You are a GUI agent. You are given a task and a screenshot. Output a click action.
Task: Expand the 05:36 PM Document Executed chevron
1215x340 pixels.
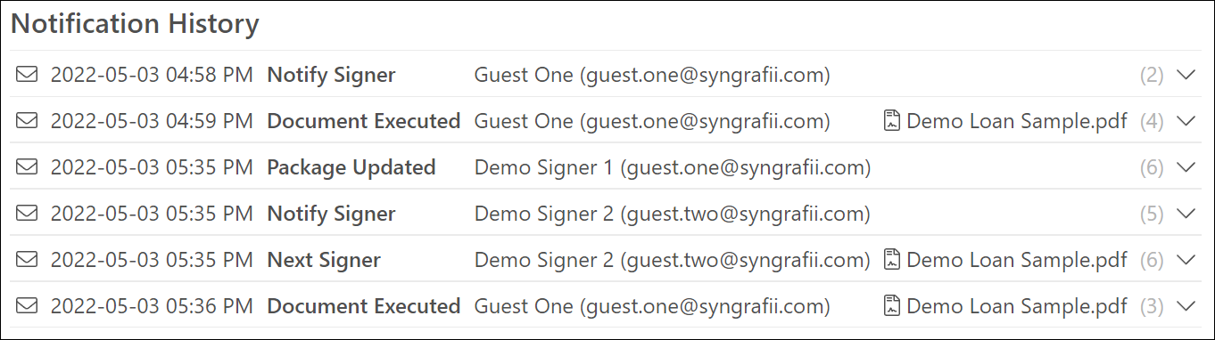(x=1186, y=307)
